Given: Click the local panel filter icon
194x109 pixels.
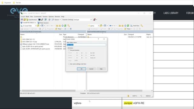Looking at the screenshot, I should 42,26.
